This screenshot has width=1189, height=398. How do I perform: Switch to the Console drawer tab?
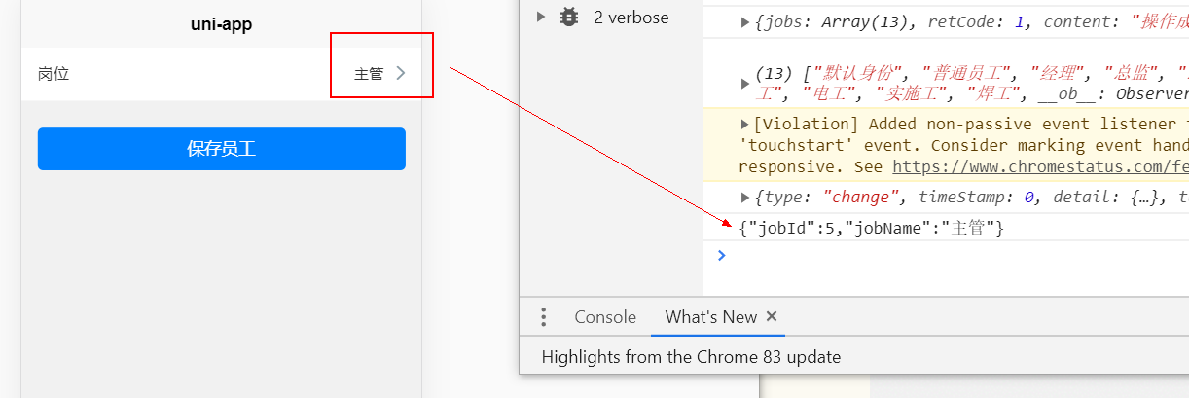605,317
